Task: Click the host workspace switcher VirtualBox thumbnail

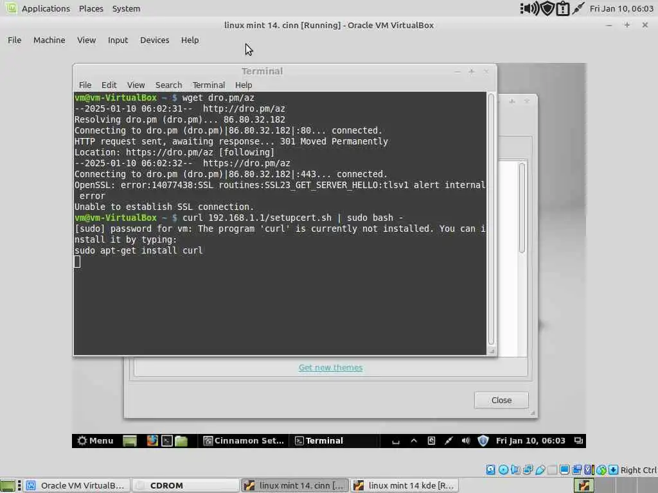Action: [583, 485]
